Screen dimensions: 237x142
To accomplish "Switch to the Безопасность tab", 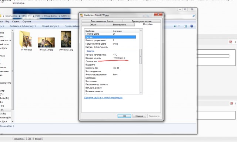I will [120, 25].
